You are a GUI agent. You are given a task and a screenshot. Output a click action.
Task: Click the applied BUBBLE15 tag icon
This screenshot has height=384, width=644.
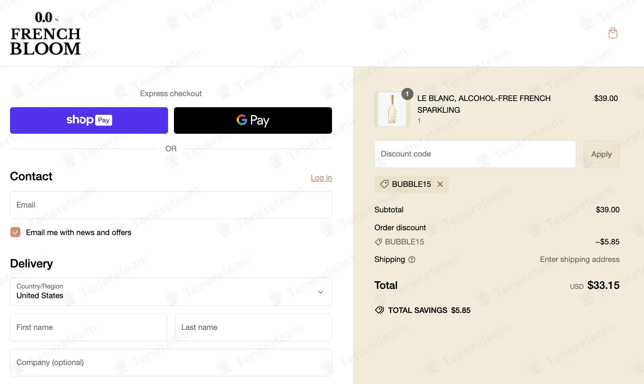point(384,184)
